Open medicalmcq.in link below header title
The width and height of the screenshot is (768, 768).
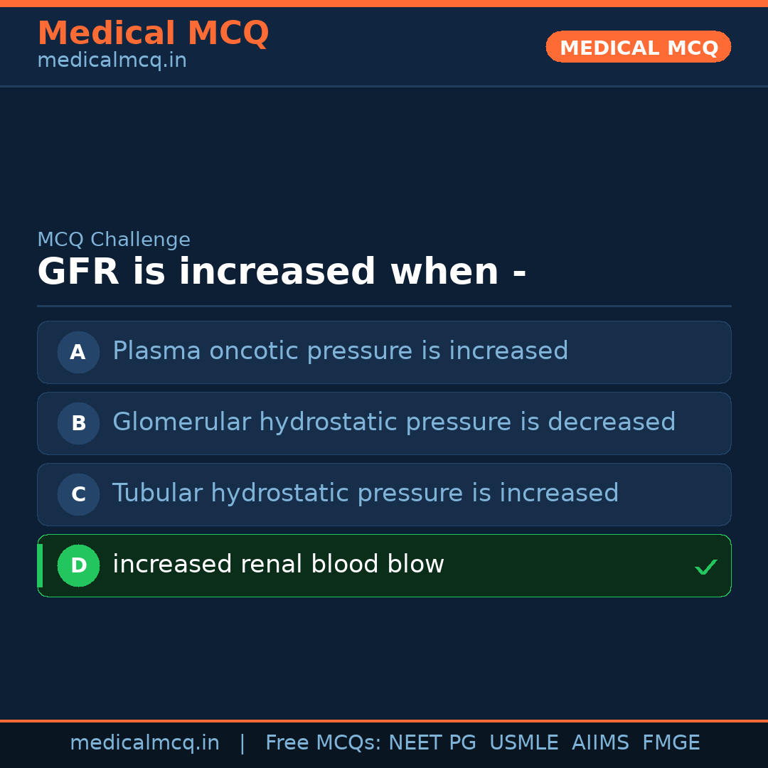pyautogui.click(x=112, y=61)
